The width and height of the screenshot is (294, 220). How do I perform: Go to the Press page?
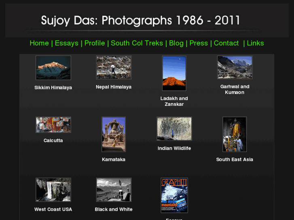tap(199, 43)
